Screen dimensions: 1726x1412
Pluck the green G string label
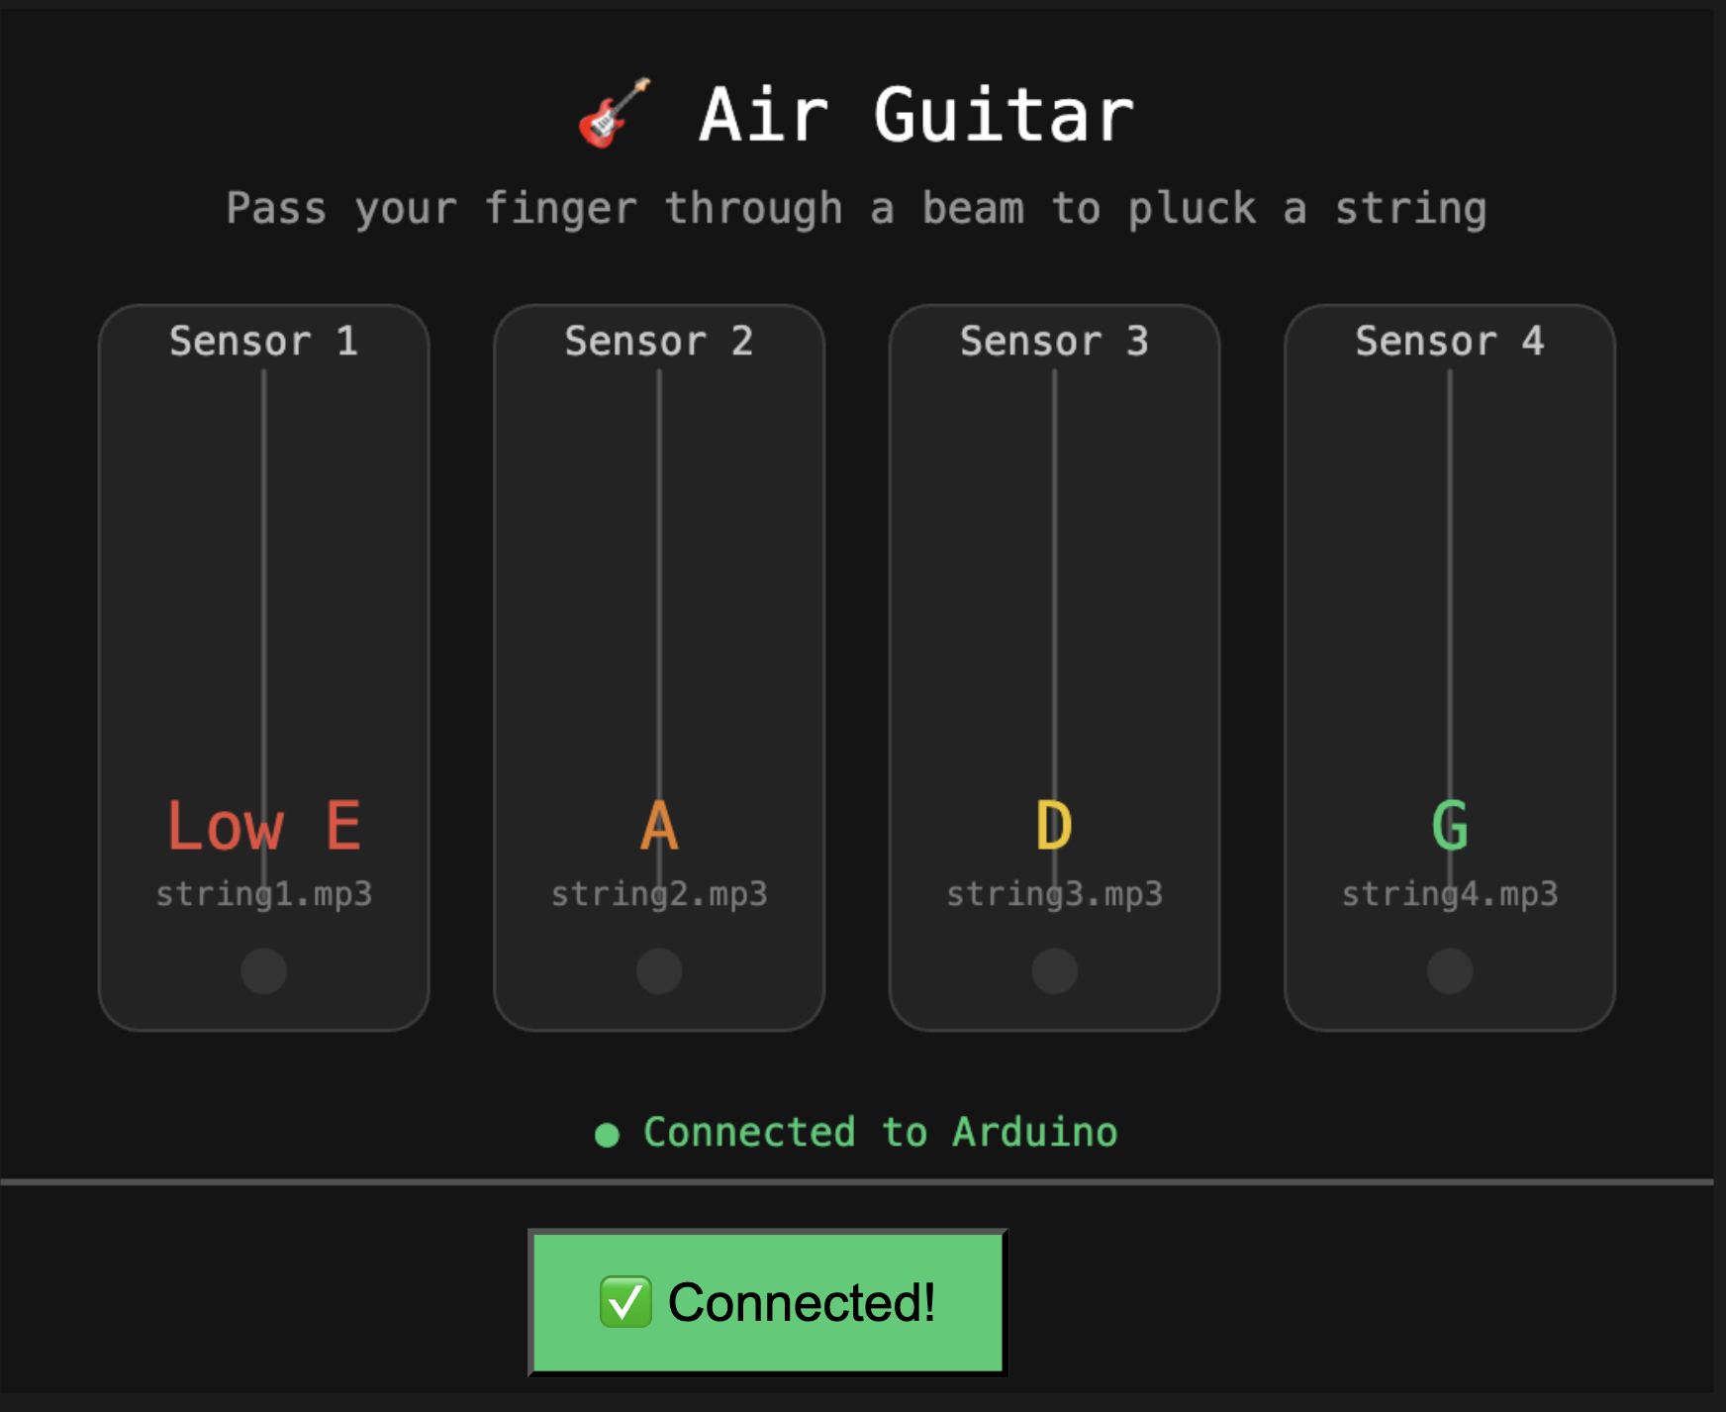[1450, 826]
